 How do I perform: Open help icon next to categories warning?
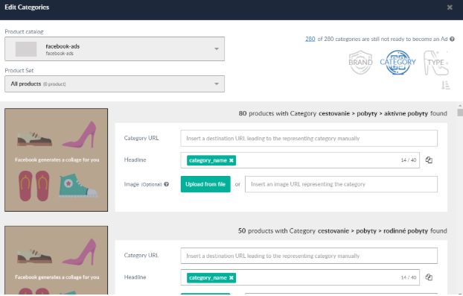452,39
